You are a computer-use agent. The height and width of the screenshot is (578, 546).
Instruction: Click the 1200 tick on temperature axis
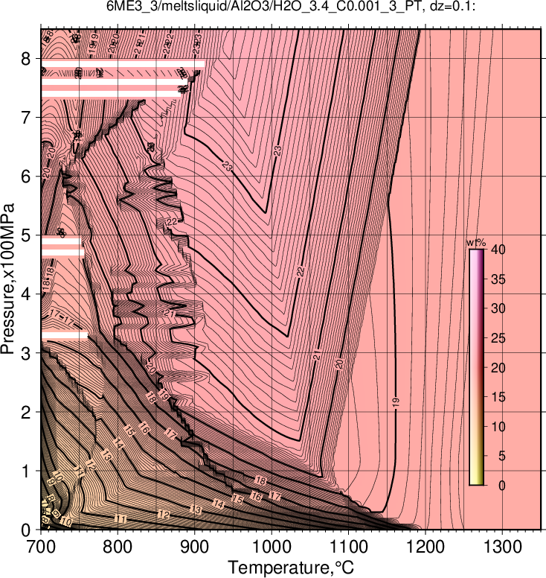(425, 547)
